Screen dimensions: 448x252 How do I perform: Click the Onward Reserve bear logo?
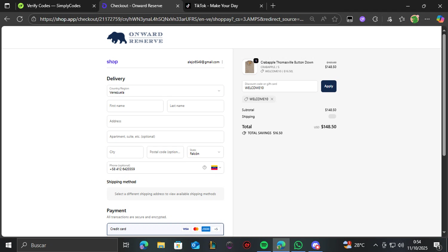point(135,38)
